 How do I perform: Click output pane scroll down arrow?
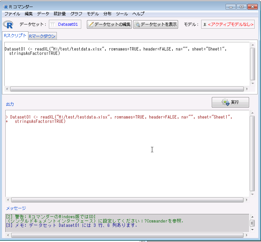click(x=252, y=194)
